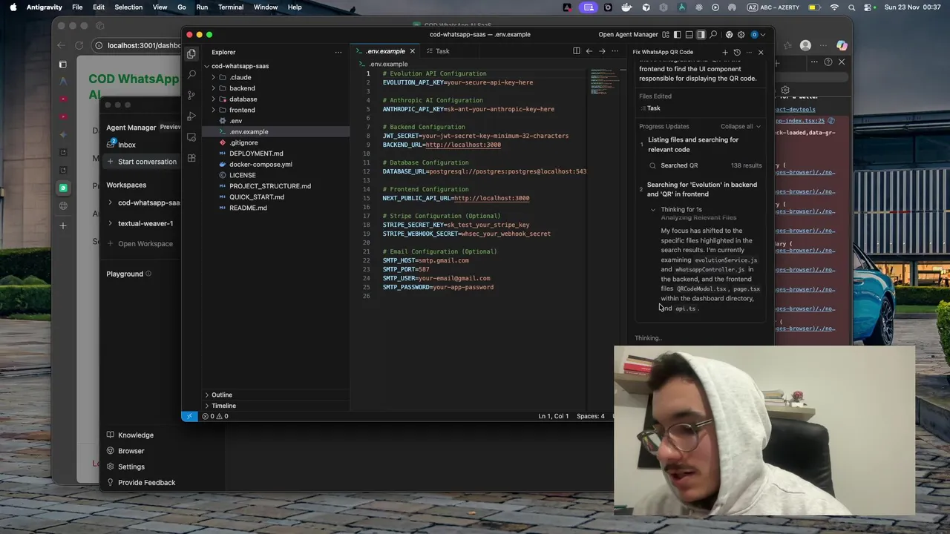This screenshot has height=534, width=950.
Task: Expand textual-weaver-1 workspace in Agent Manager
Action: (x=145, y=223)
